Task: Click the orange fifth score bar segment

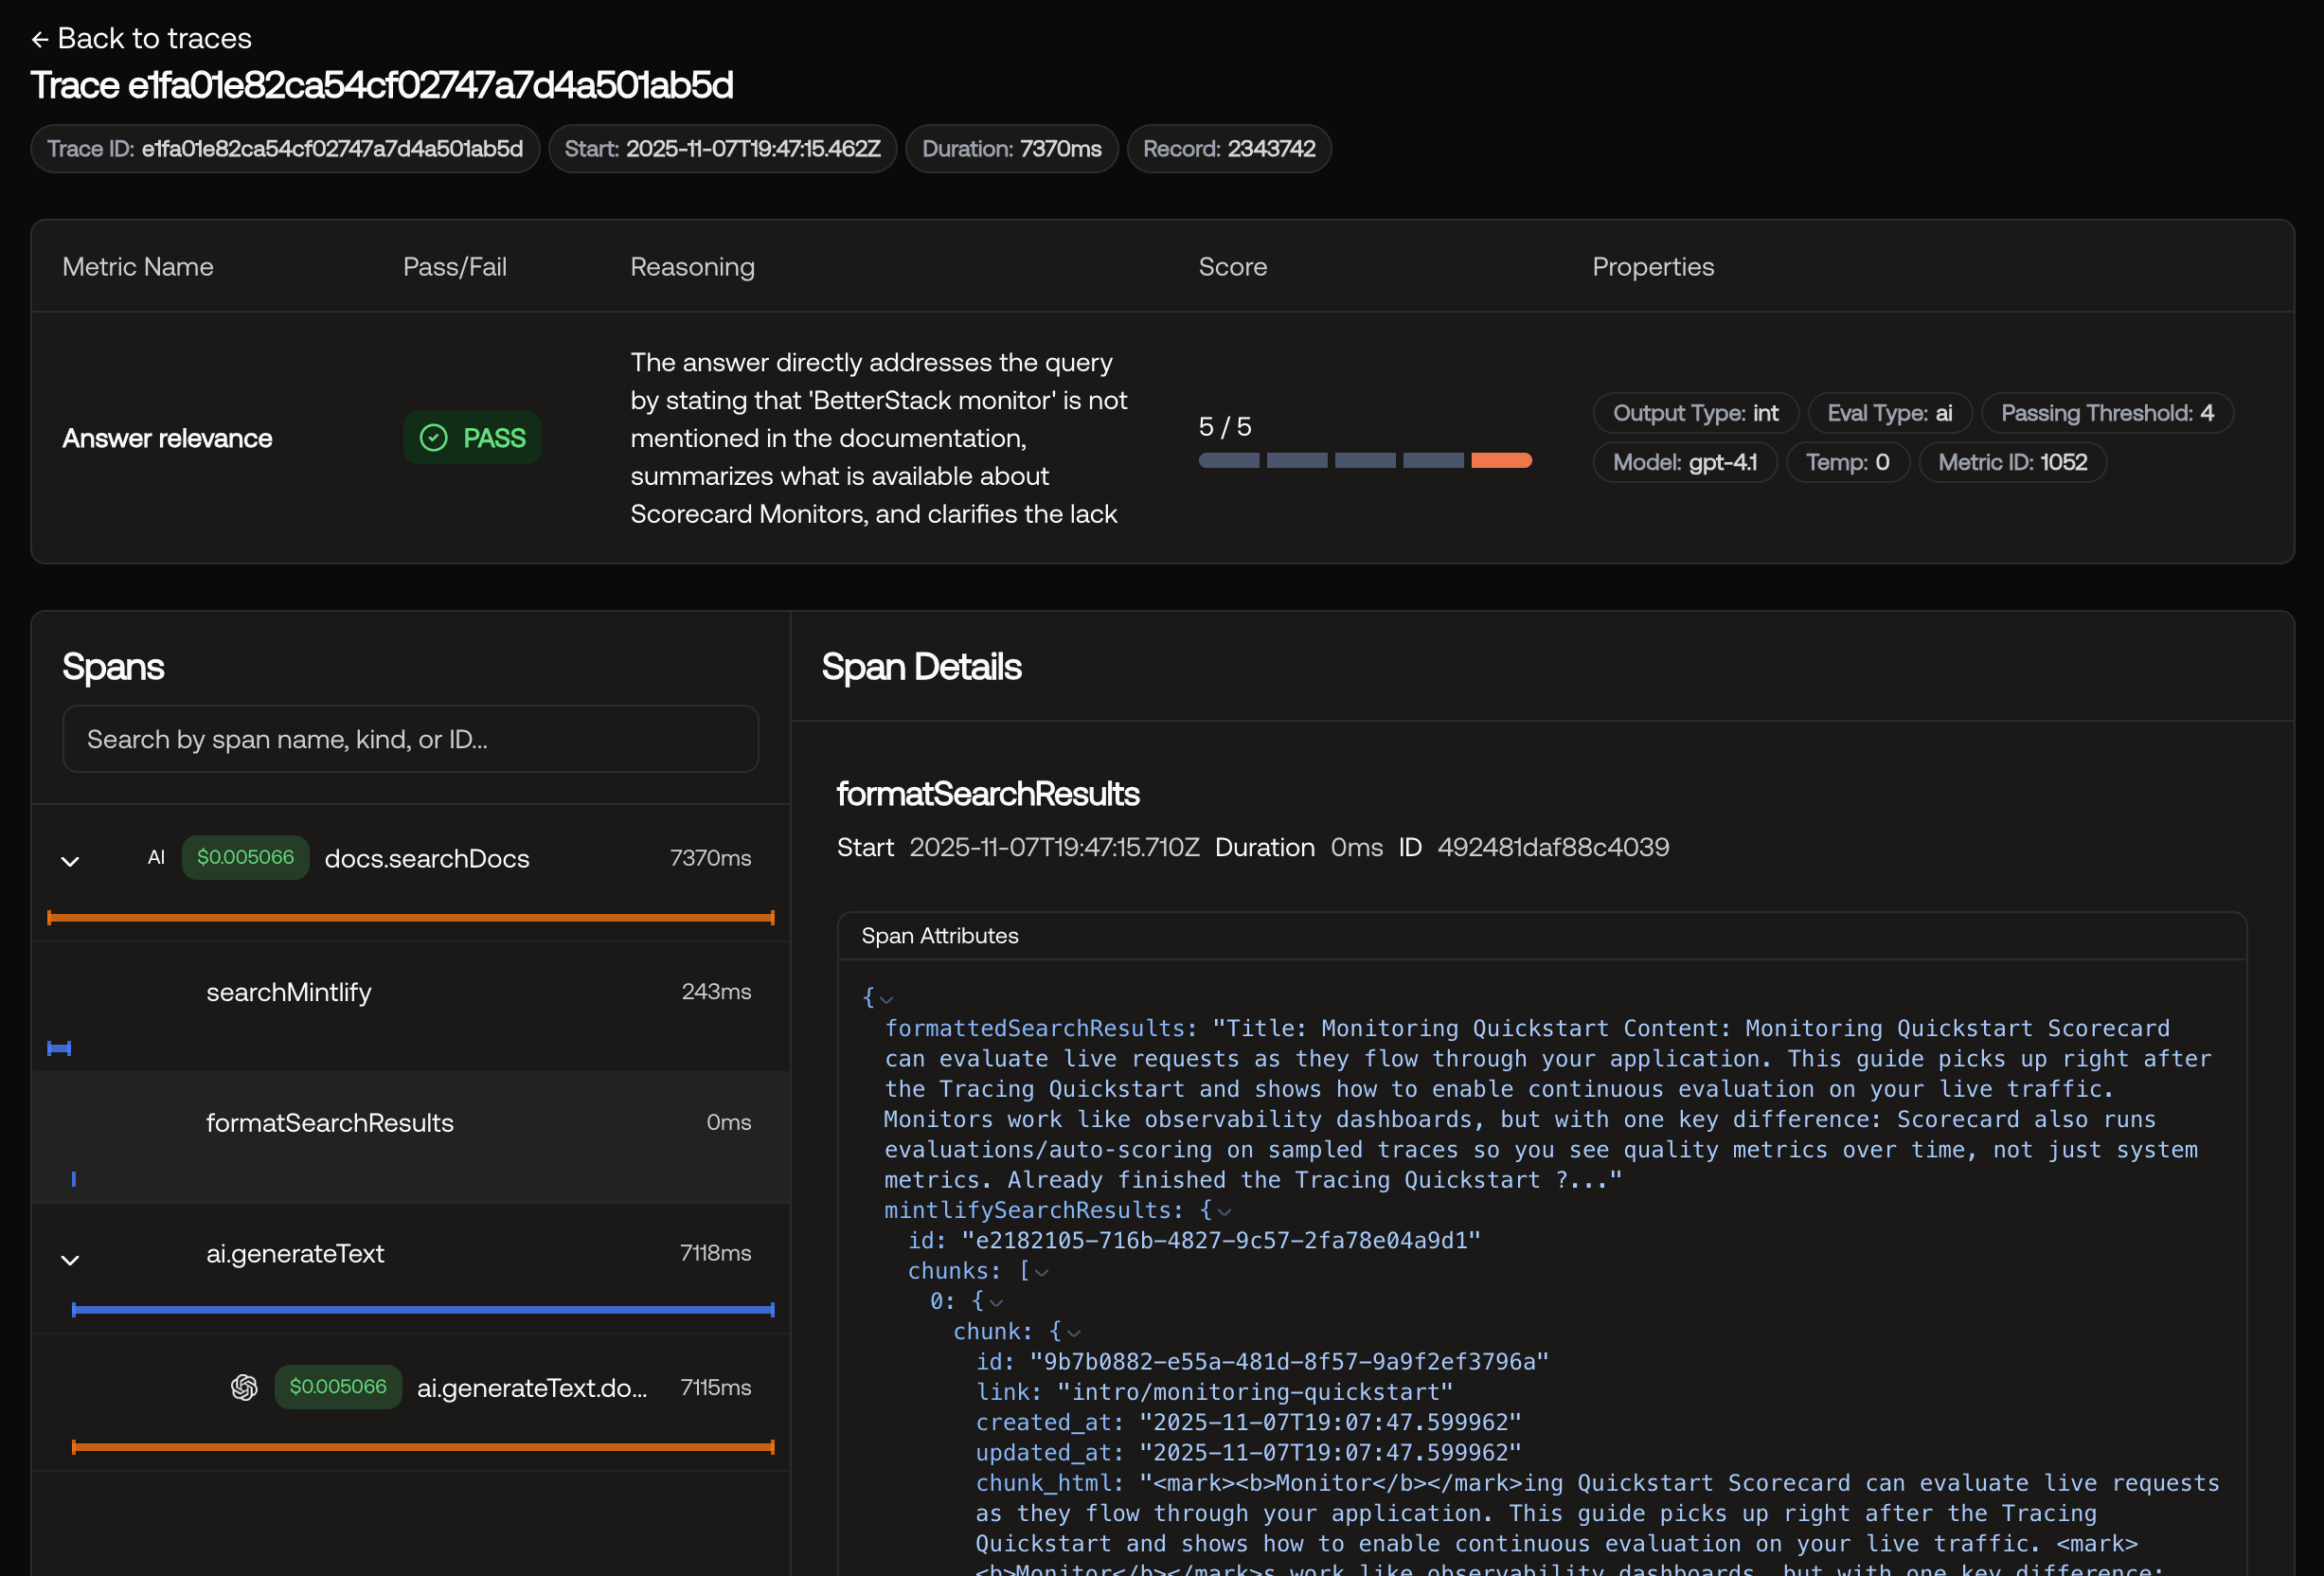Action: coord(1501,460)
